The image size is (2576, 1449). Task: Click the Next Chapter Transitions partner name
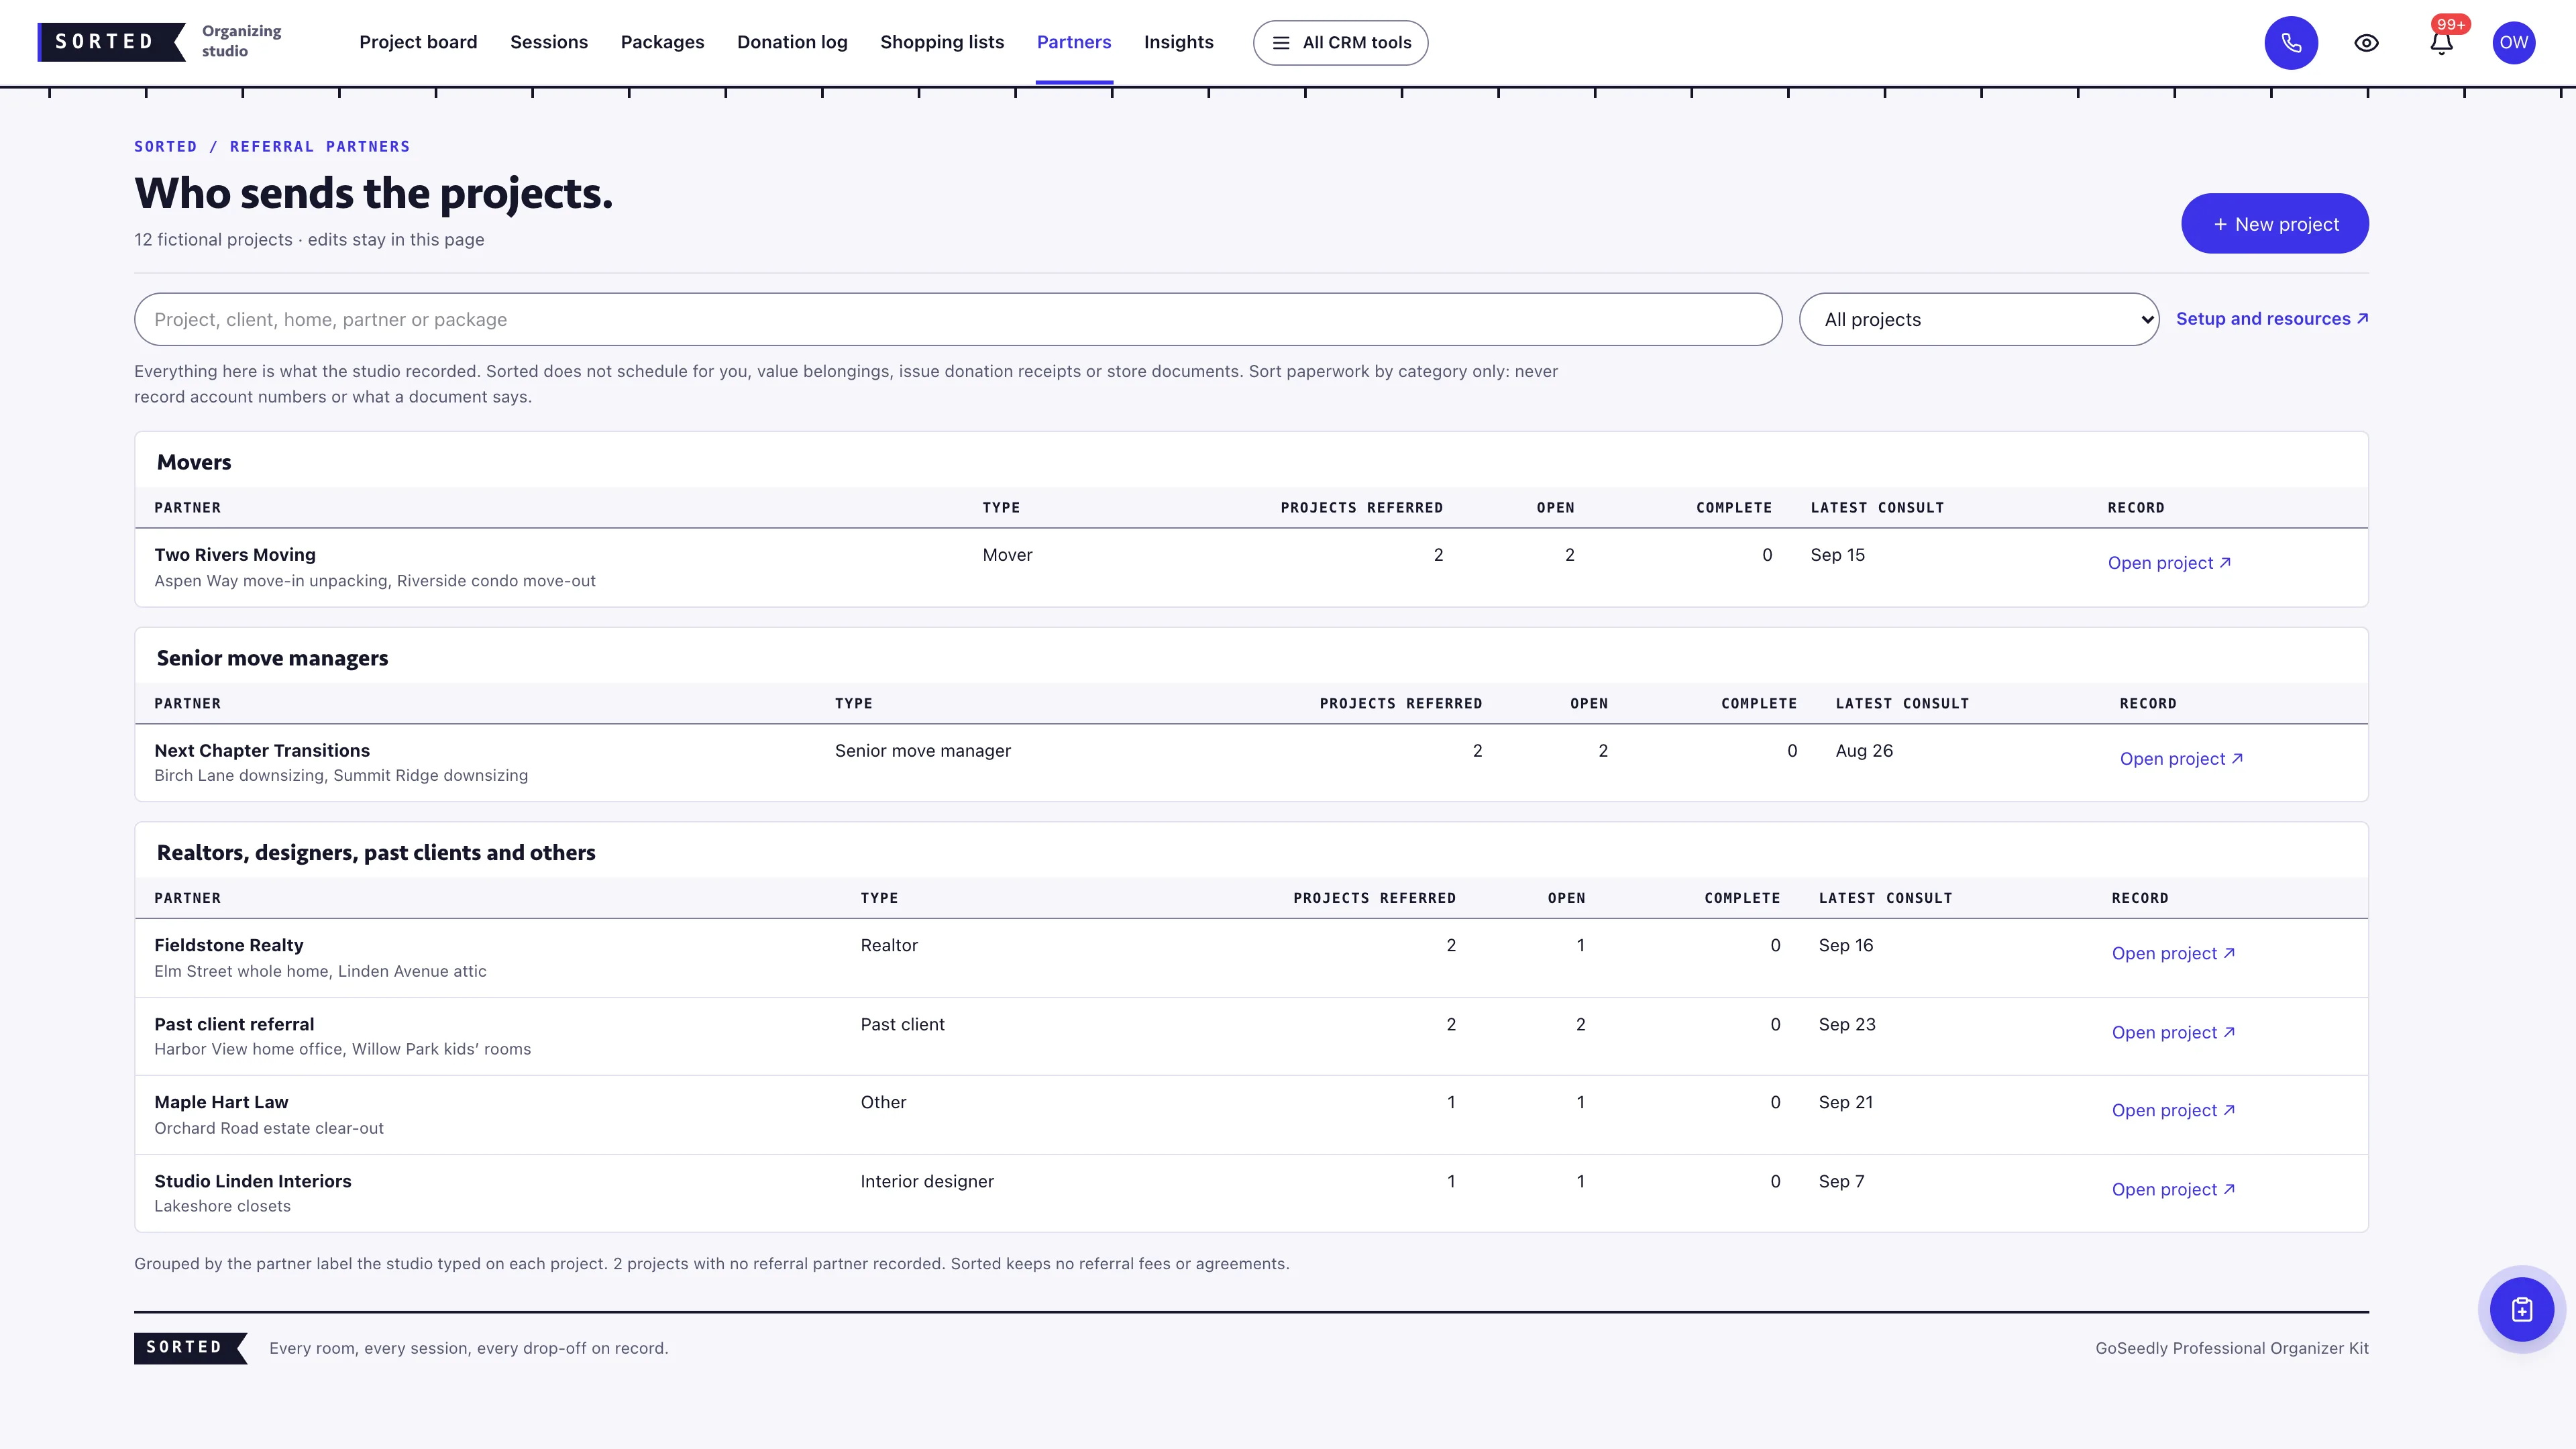(262, 751)
